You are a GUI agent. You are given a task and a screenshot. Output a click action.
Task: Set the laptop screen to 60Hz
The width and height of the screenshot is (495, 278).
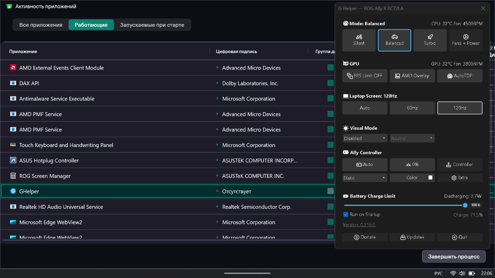click(x=412, y=108)
